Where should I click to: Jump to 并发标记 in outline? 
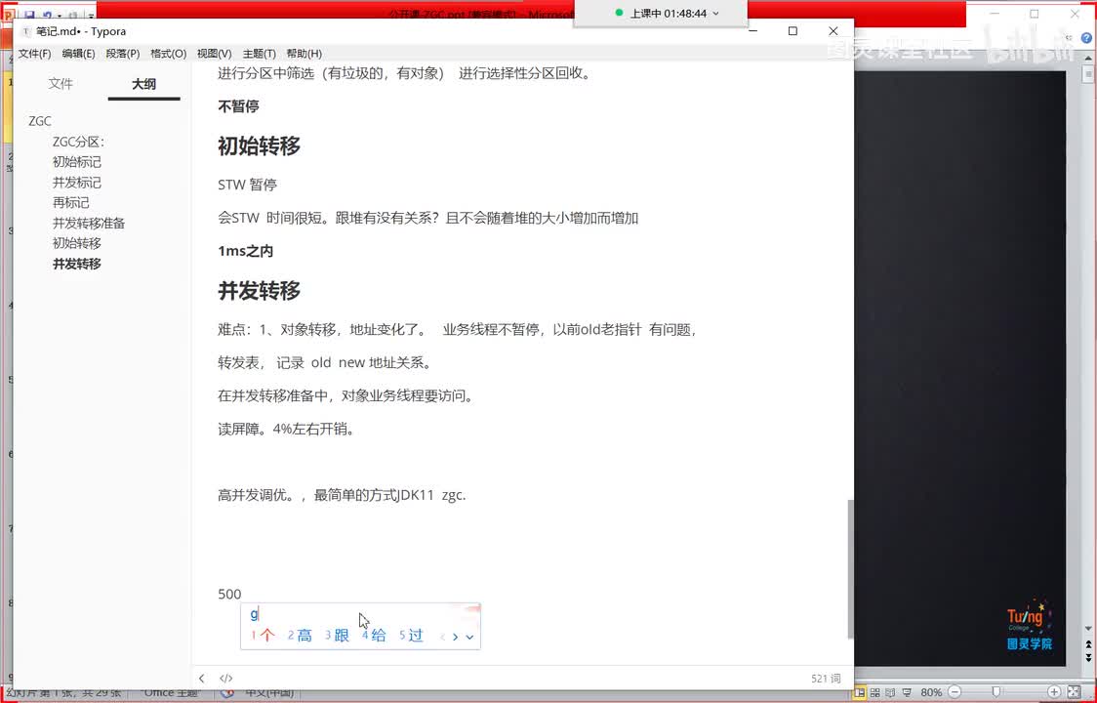click(77, 183)
